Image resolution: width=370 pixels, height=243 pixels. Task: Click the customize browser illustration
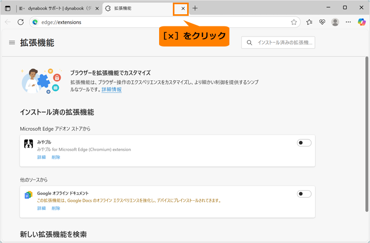pos(41,81)
